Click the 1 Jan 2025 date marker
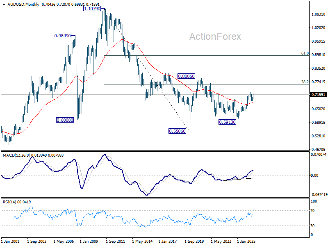The height and width of the screenshot is (246, 328). [x=246, y=241]
